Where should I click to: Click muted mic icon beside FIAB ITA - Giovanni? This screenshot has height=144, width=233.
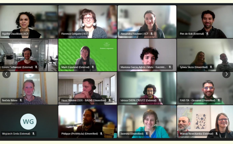219,100
